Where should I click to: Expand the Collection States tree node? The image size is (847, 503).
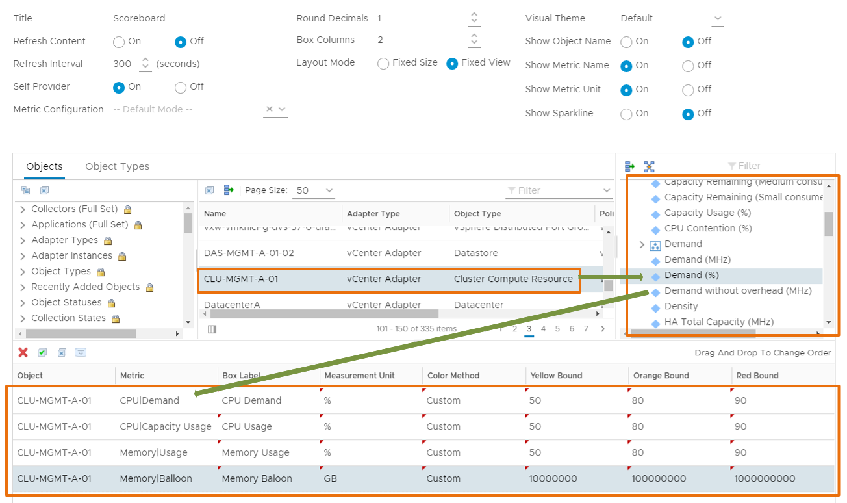tap(23, 318)
